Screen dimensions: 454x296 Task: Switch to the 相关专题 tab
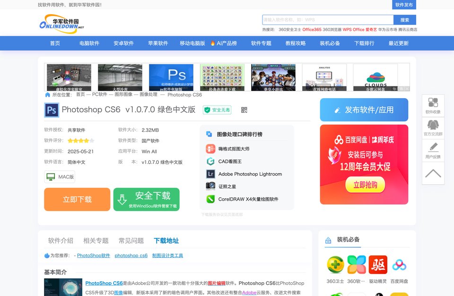coord(96,240)
